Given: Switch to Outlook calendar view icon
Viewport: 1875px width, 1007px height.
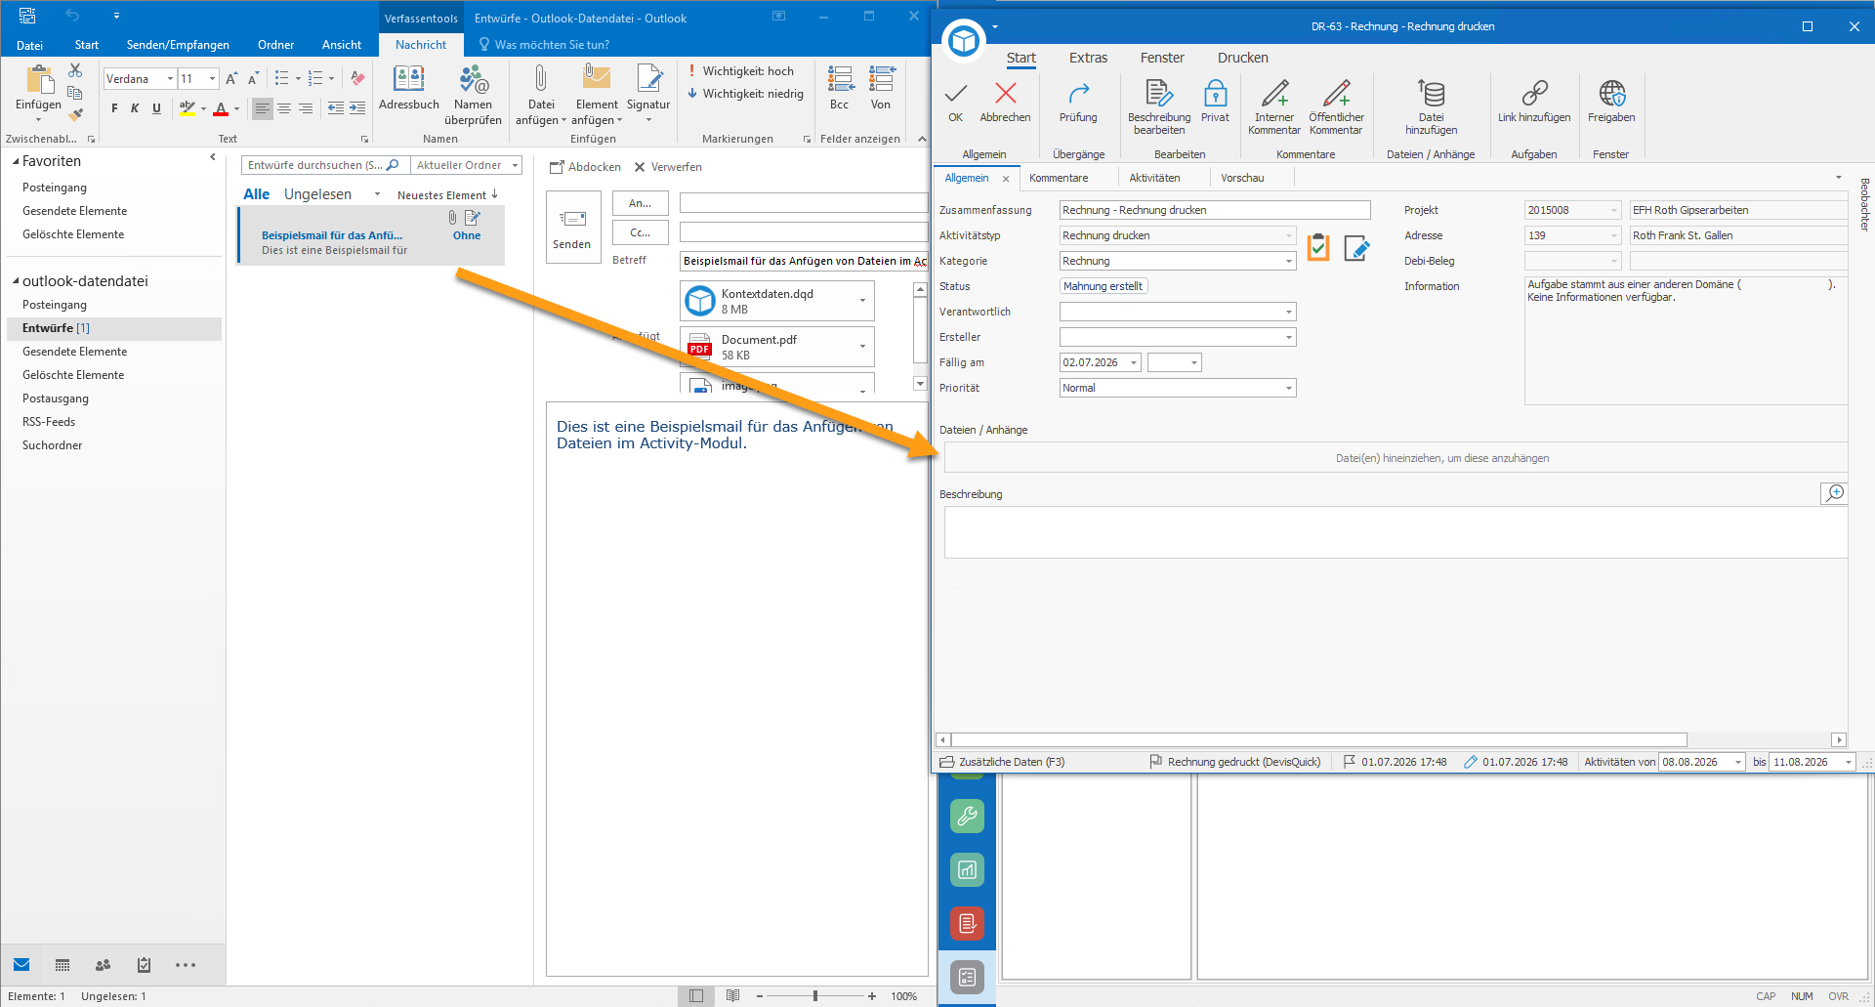Looking at the screenshot, I should (62, 965).
